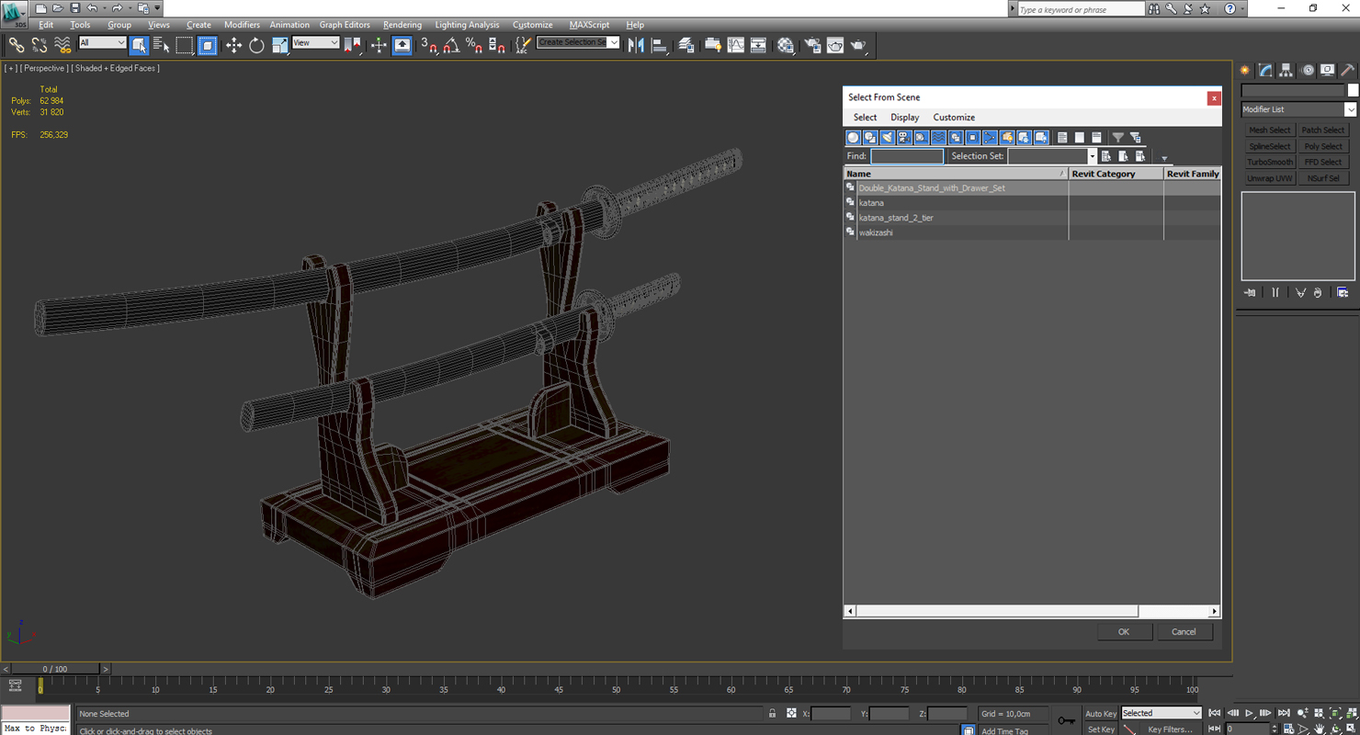Viewport: 1360px width, 735px height.
Task: Open Render Setup teapot icon
Action: pos(812,45)
